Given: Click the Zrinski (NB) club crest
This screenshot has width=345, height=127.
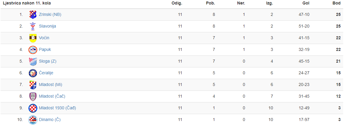Looking at the screenshot, I should point(33,14).
